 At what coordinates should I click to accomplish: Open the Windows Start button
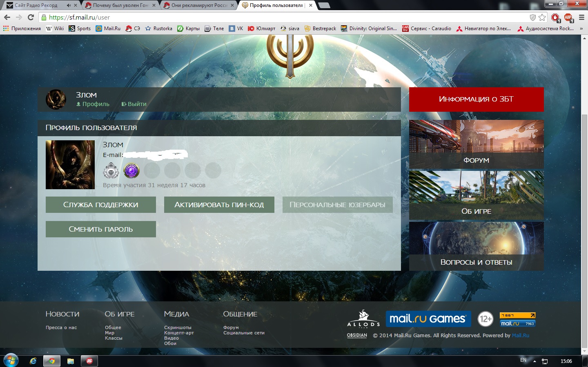11,361
